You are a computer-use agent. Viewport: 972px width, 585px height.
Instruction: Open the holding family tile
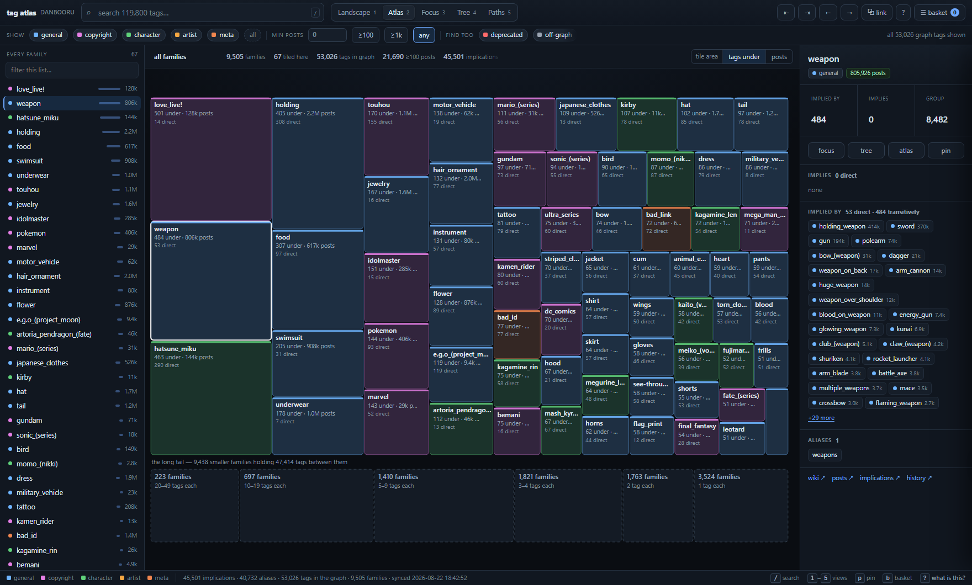point(318,164)
